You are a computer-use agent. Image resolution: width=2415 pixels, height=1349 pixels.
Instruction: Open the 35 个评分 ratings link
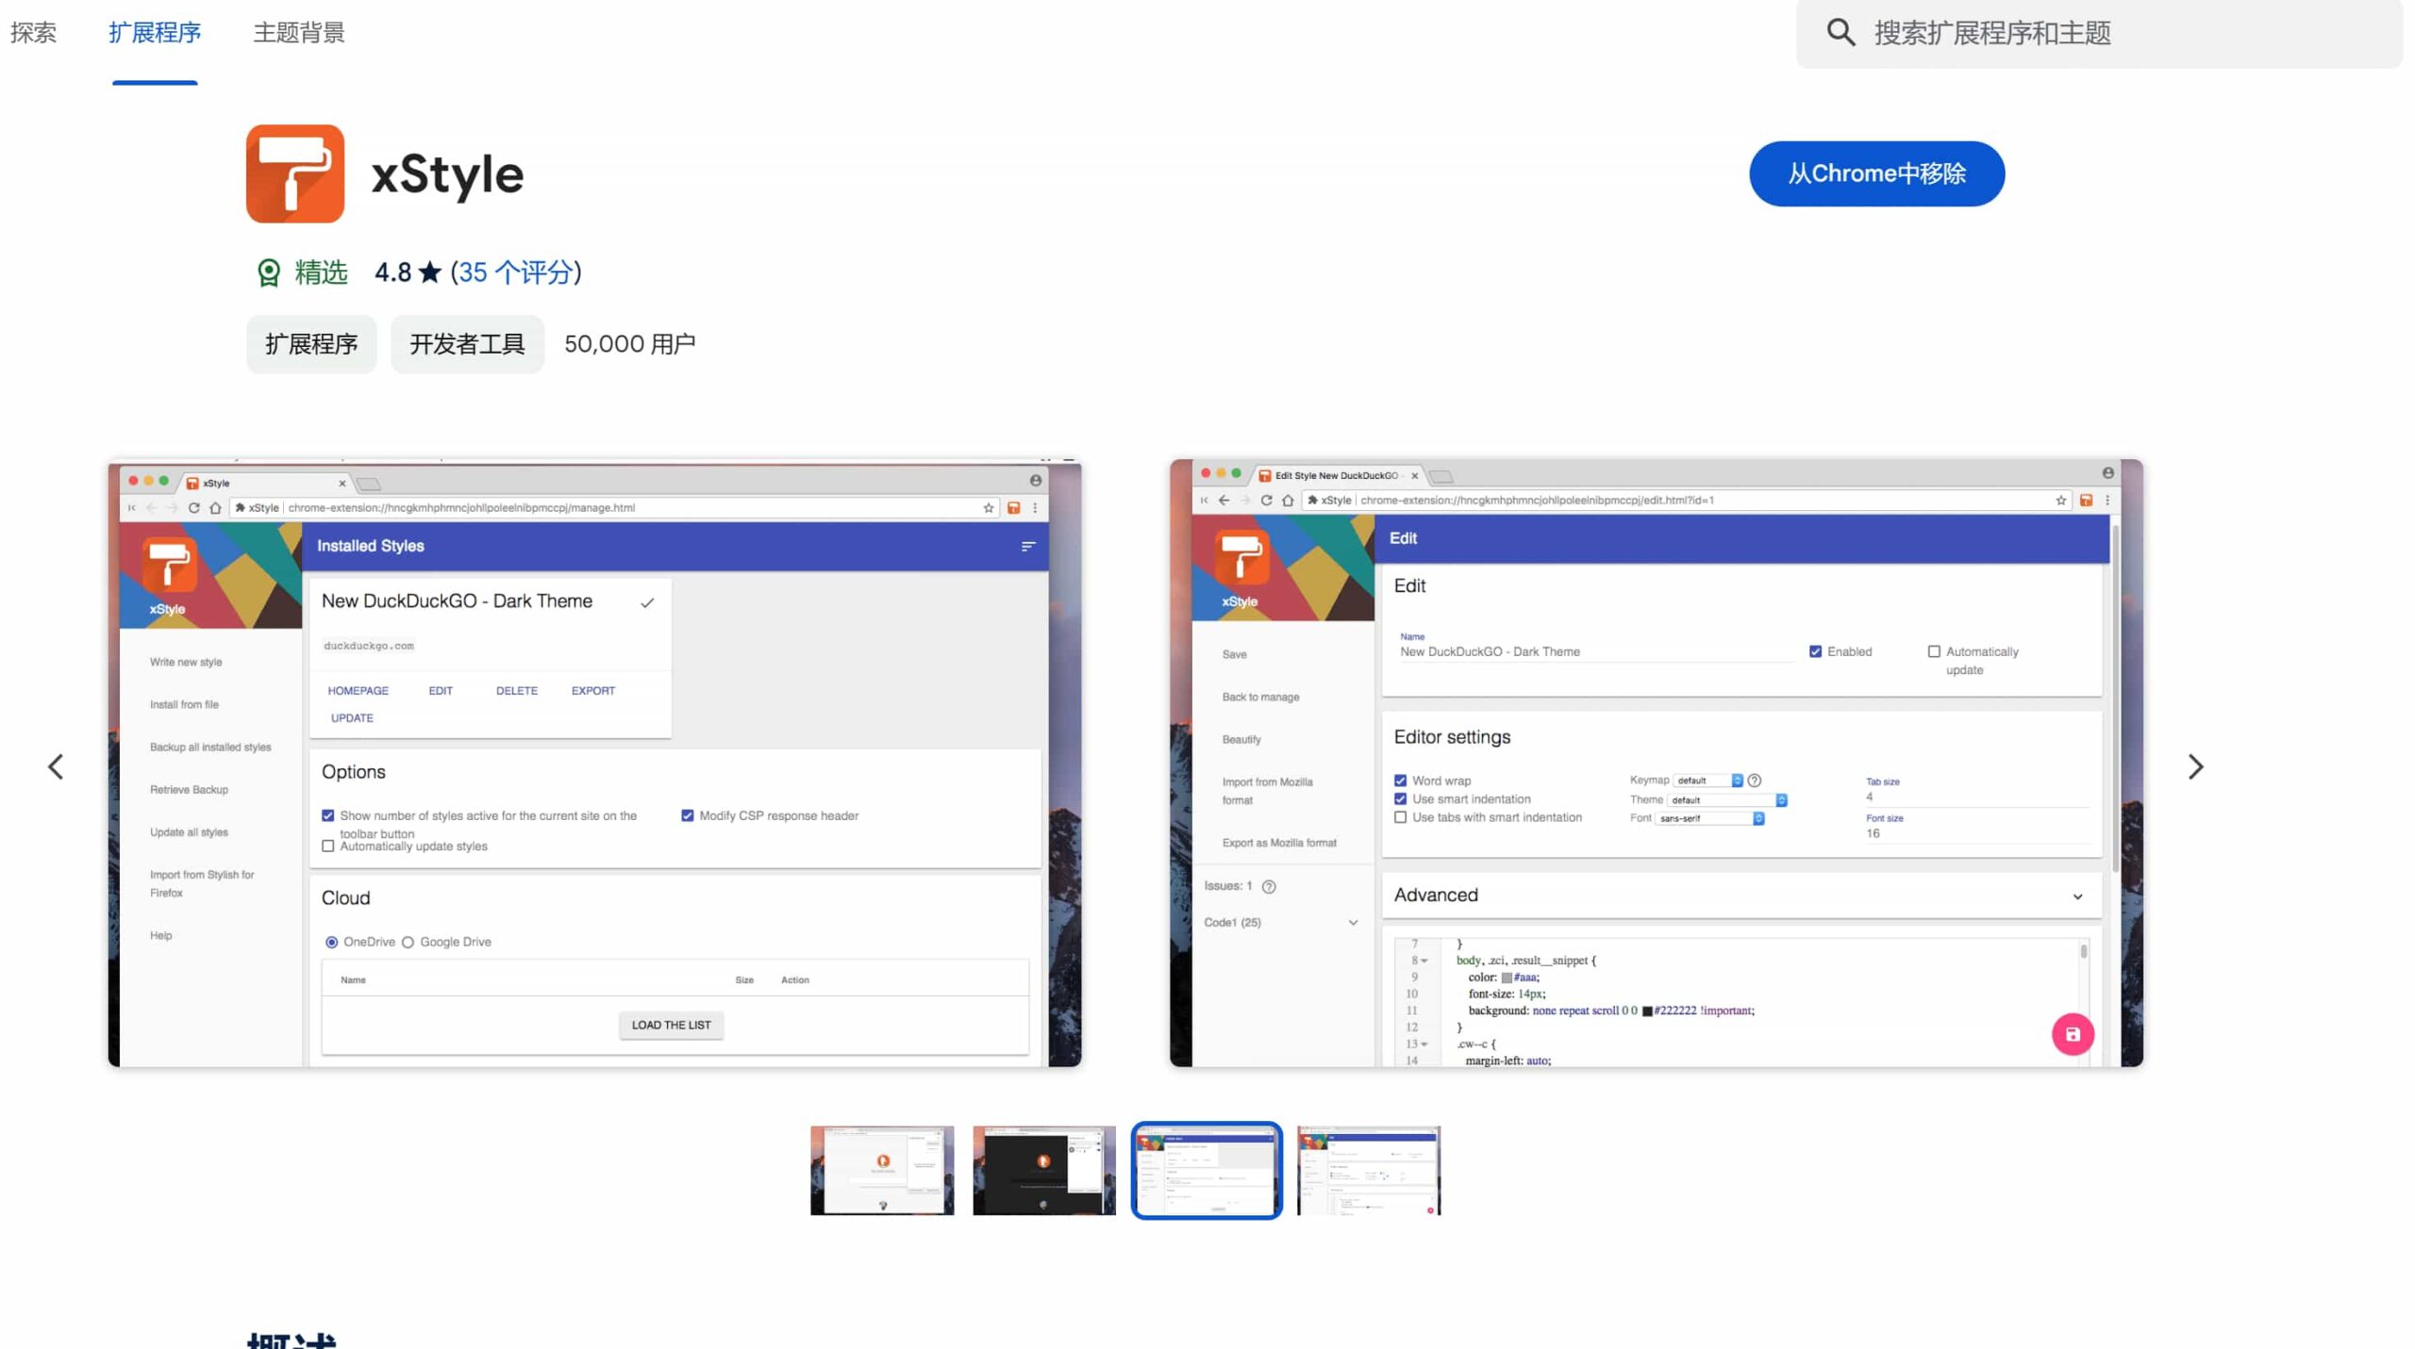[x=516, y=273]
